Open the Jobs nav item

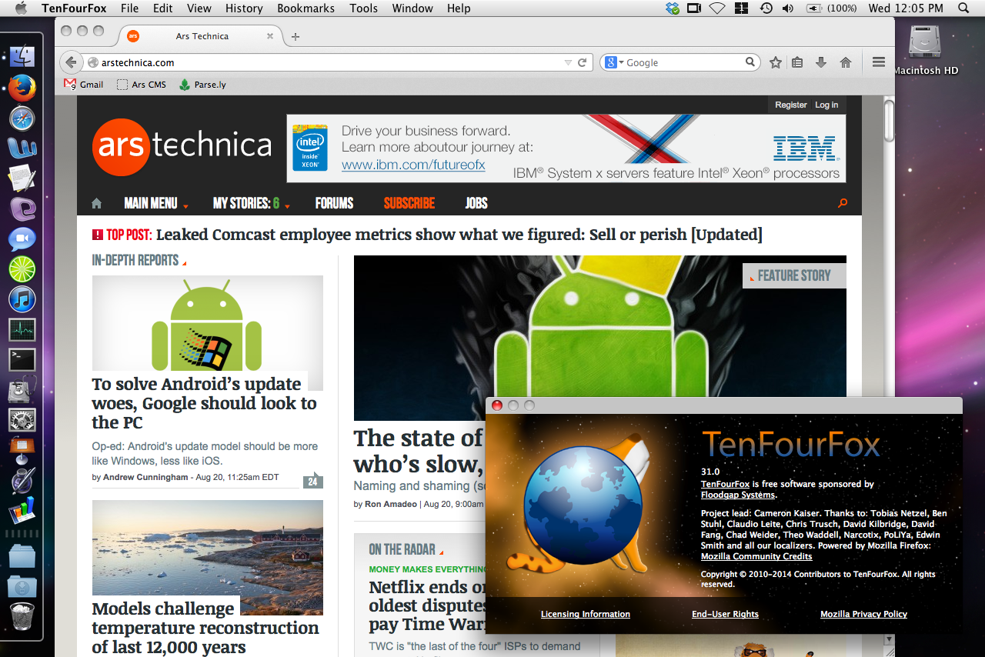(476, 203)
